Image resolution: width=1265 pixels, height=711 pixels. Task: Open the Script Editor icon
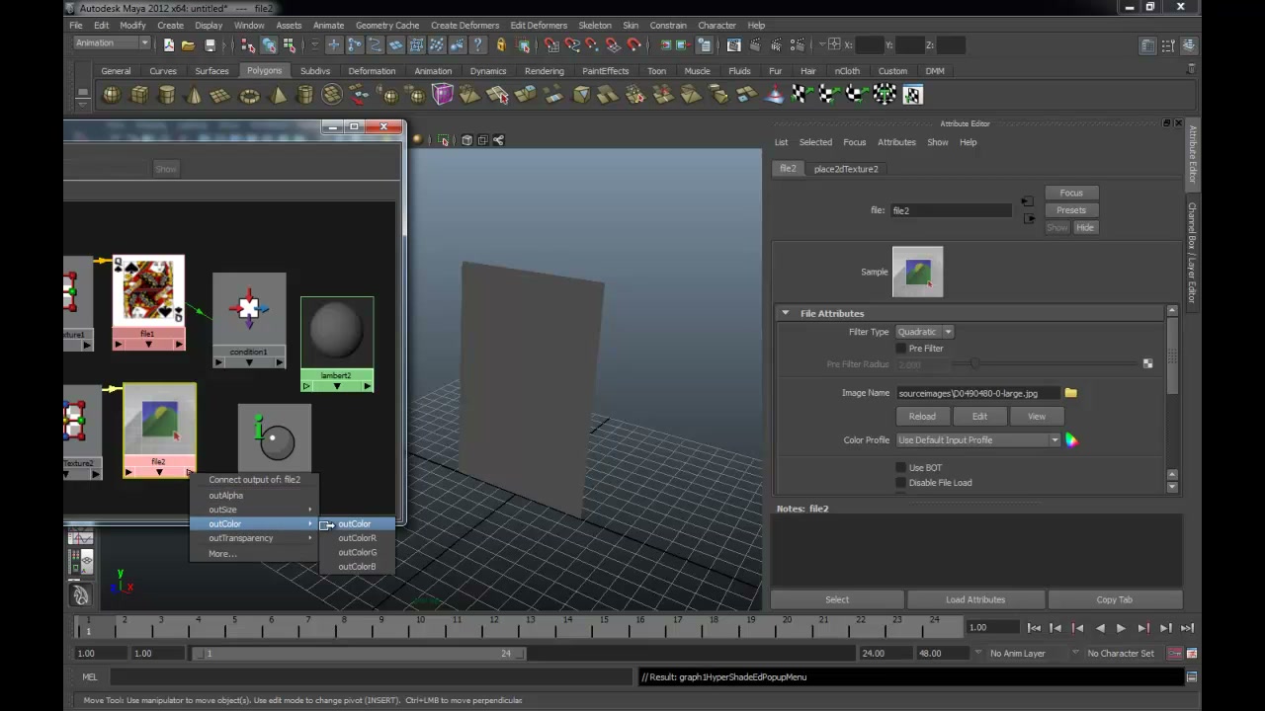point(1192,677)
